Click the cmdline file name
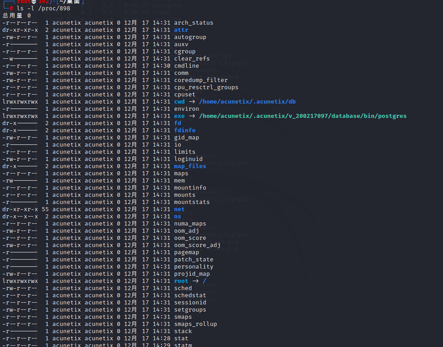The width and height of the screenshot is (443, 347). [187, 65]
